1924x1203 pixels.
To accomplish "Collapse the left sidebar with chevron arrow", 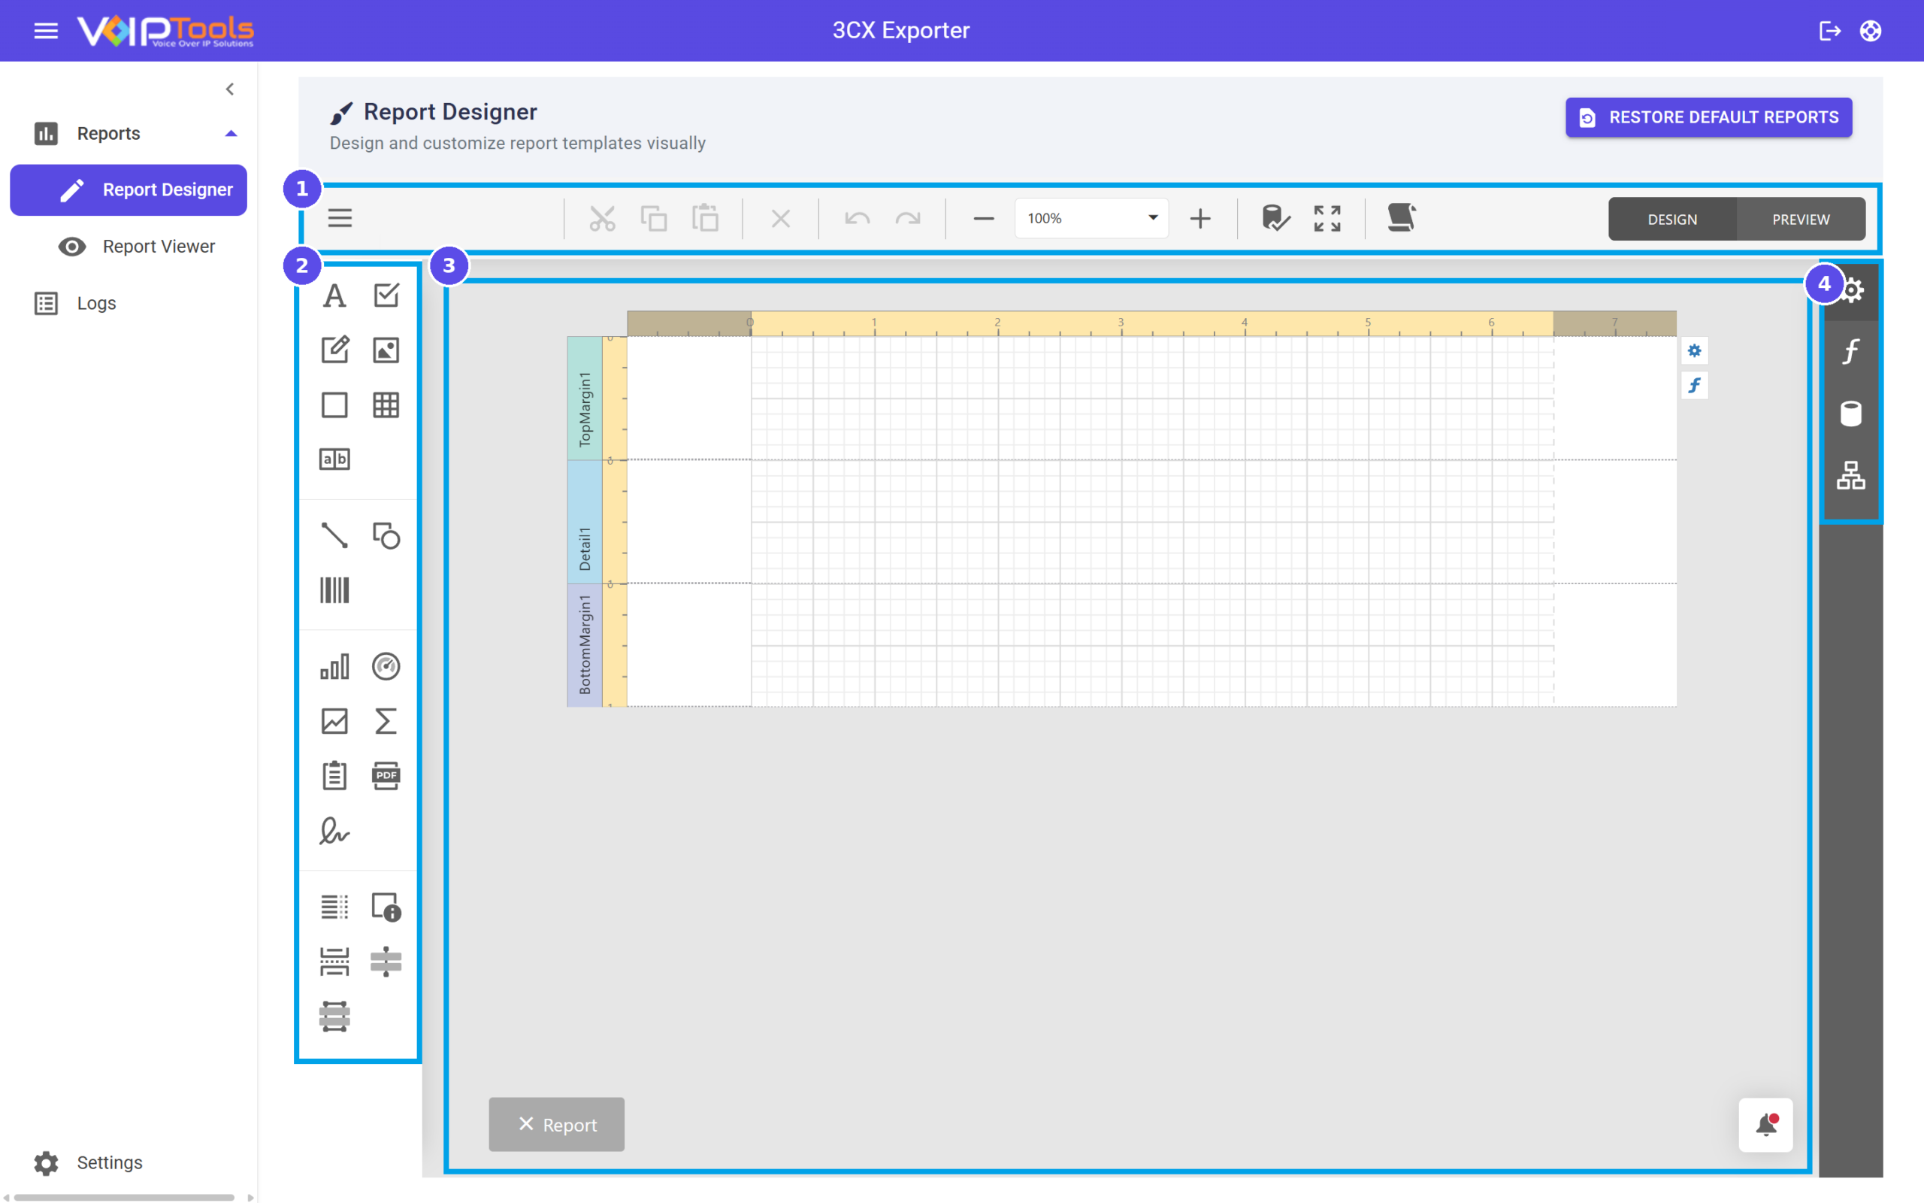I will pyautogui.click(x=230, y=89).
